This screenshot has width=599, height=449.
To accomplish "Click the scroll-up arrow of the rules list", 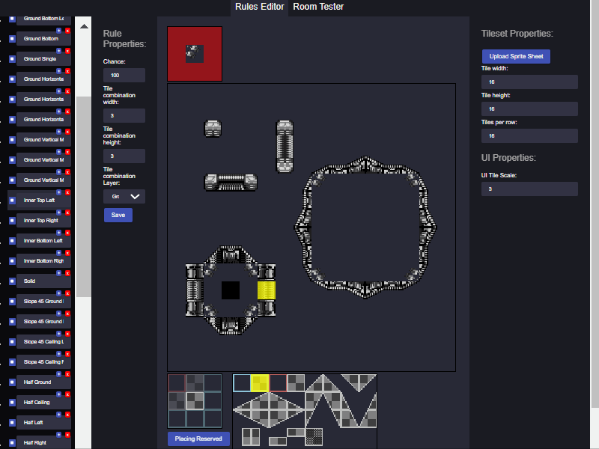I will coord(83,24).
